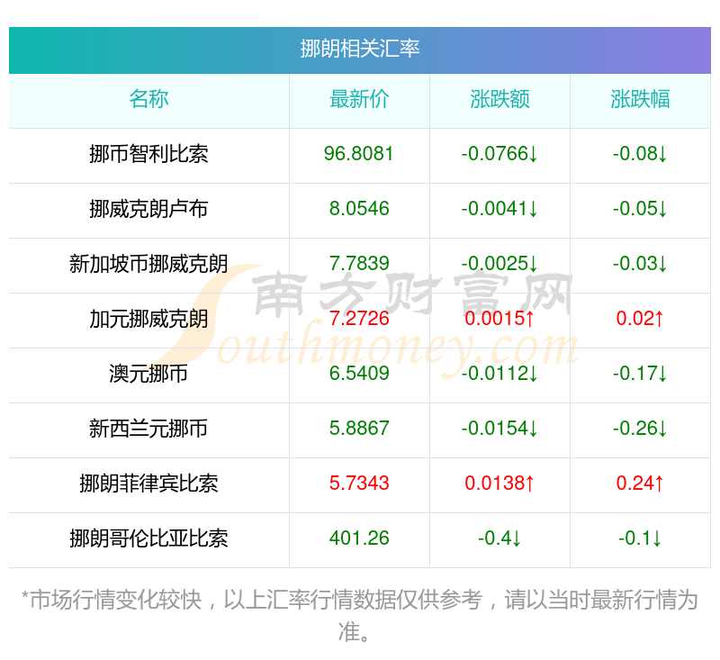Viewport: 720px width, 660px height.
Task: Click the price 401.26
Action: [x=359, y=538]
